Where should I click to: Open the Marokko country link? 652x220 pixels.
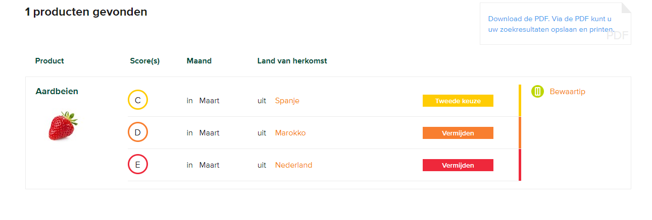pos(290,133)
